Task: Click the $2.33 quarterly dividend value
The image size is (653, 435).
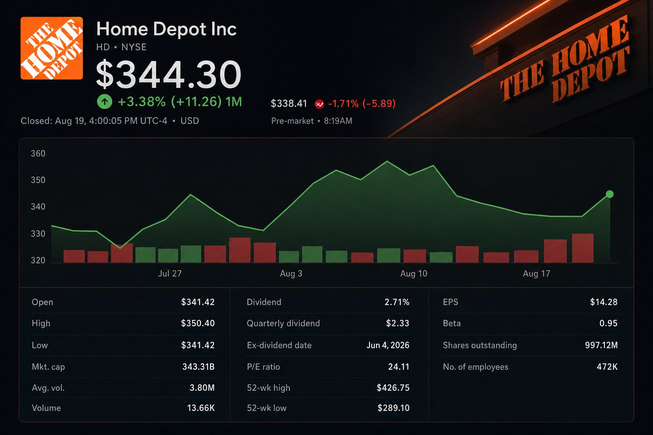Action: coord(397,323)
